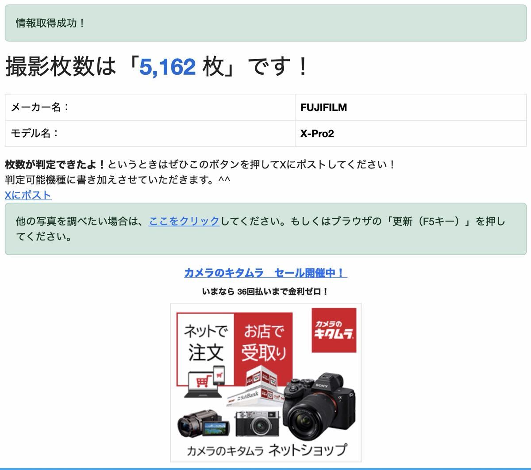Click the 'FUJIFILM' maker name cell

coord(411,107)
